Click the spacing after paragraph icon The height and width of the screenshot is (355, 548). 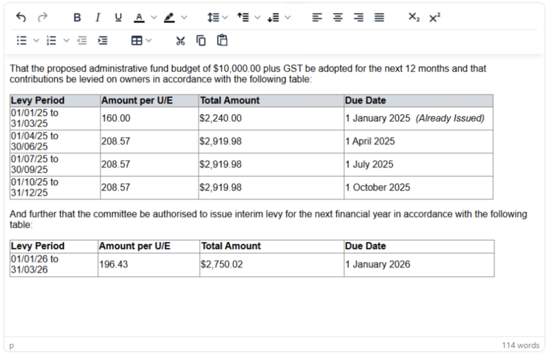pyautogui.click(x=273, y=17)
